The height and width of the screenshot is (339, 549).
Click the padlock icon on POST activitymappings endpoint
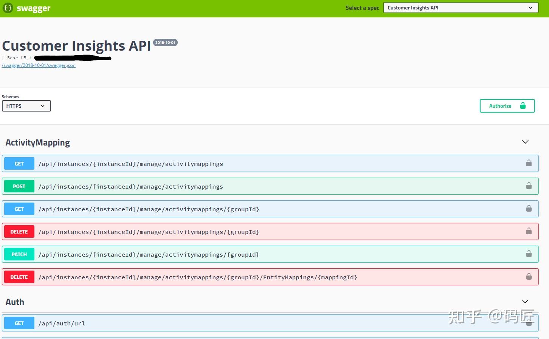click(529, 186)
